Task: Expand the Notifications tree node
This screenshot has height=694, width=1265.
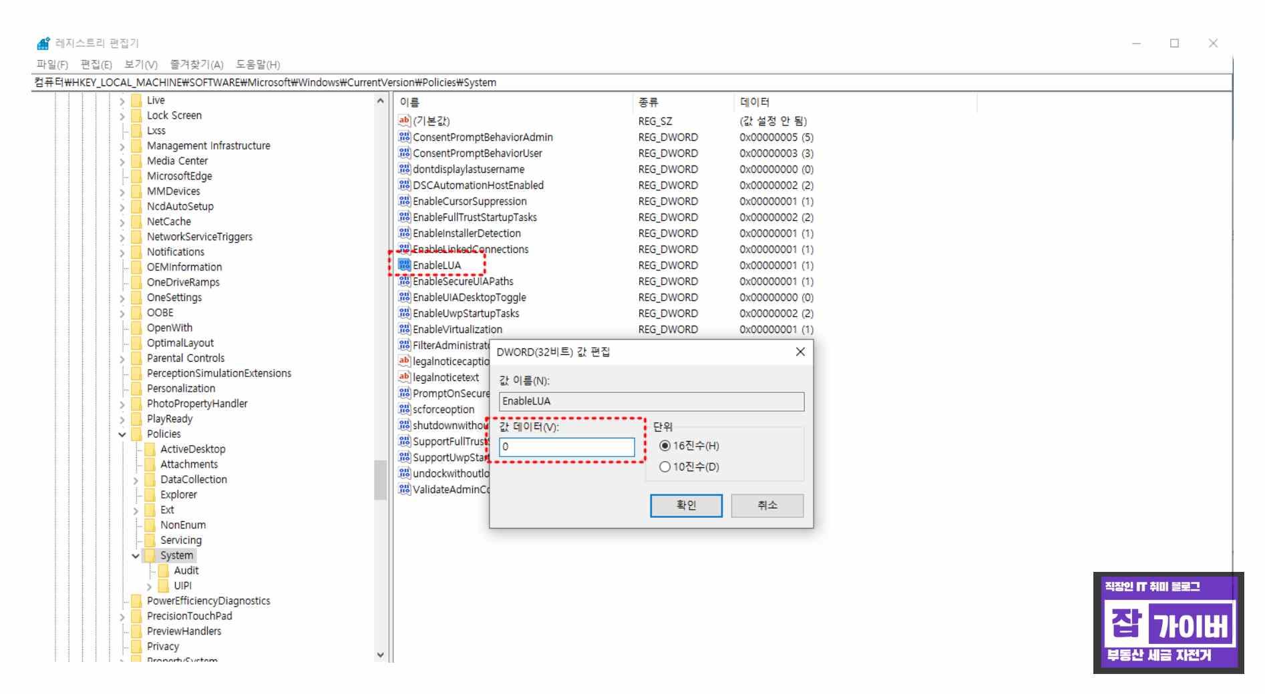Action: coord(122,253)
